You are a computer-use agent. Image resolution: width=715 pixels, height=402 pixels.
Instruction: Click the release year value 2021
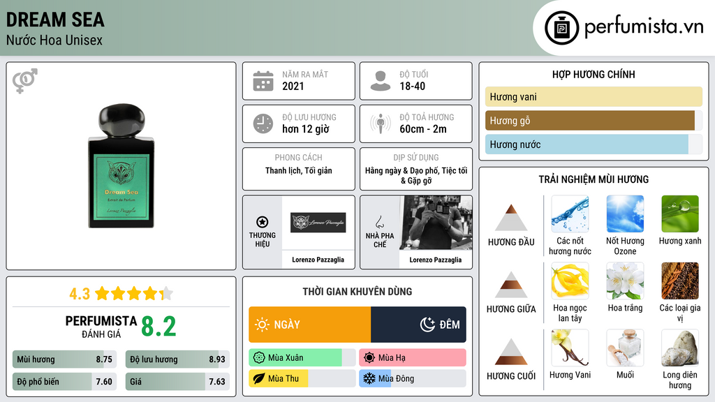pos(293,86)
